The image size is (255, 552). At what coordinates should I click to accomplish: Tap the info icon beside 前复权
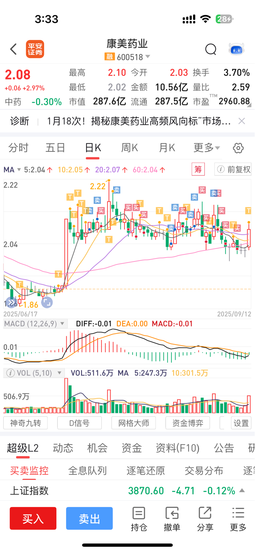(221, 169)
